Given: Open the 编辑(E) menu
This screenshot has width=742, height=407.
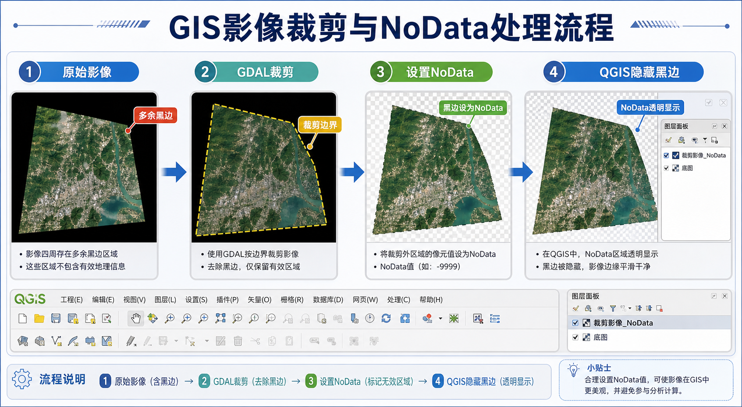Looking at the screenshot, I should pos(103,300).
